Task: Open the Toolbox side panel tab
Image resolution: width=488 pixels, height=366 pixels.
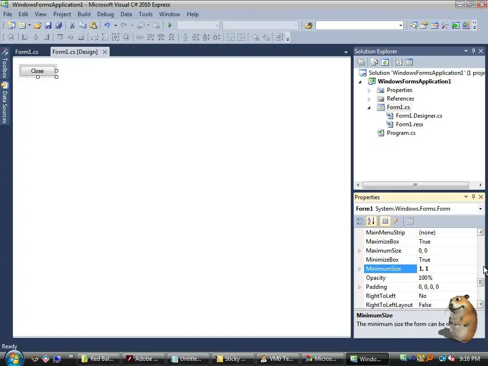Action: click(5, 64)
